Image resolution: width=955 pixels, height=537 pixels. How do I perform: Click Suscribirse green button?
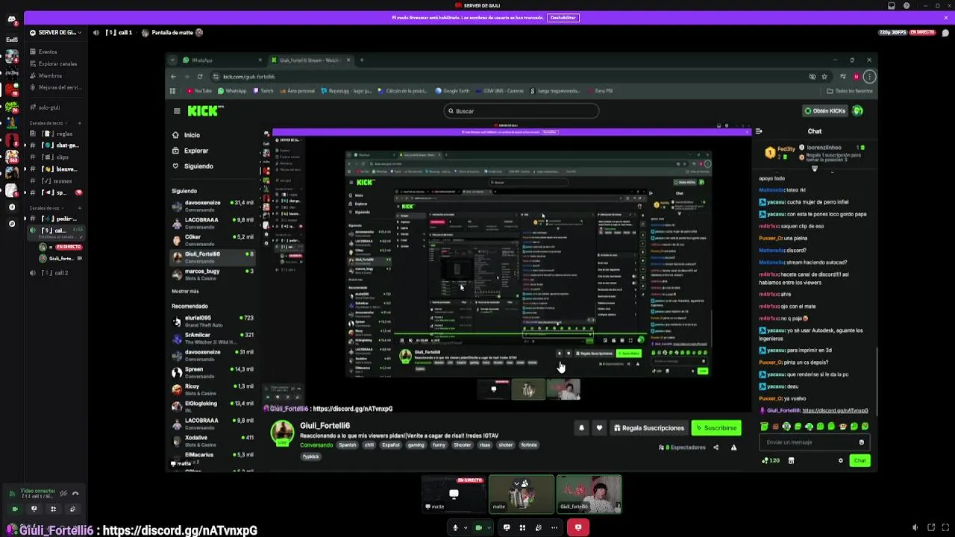[716, 428]
